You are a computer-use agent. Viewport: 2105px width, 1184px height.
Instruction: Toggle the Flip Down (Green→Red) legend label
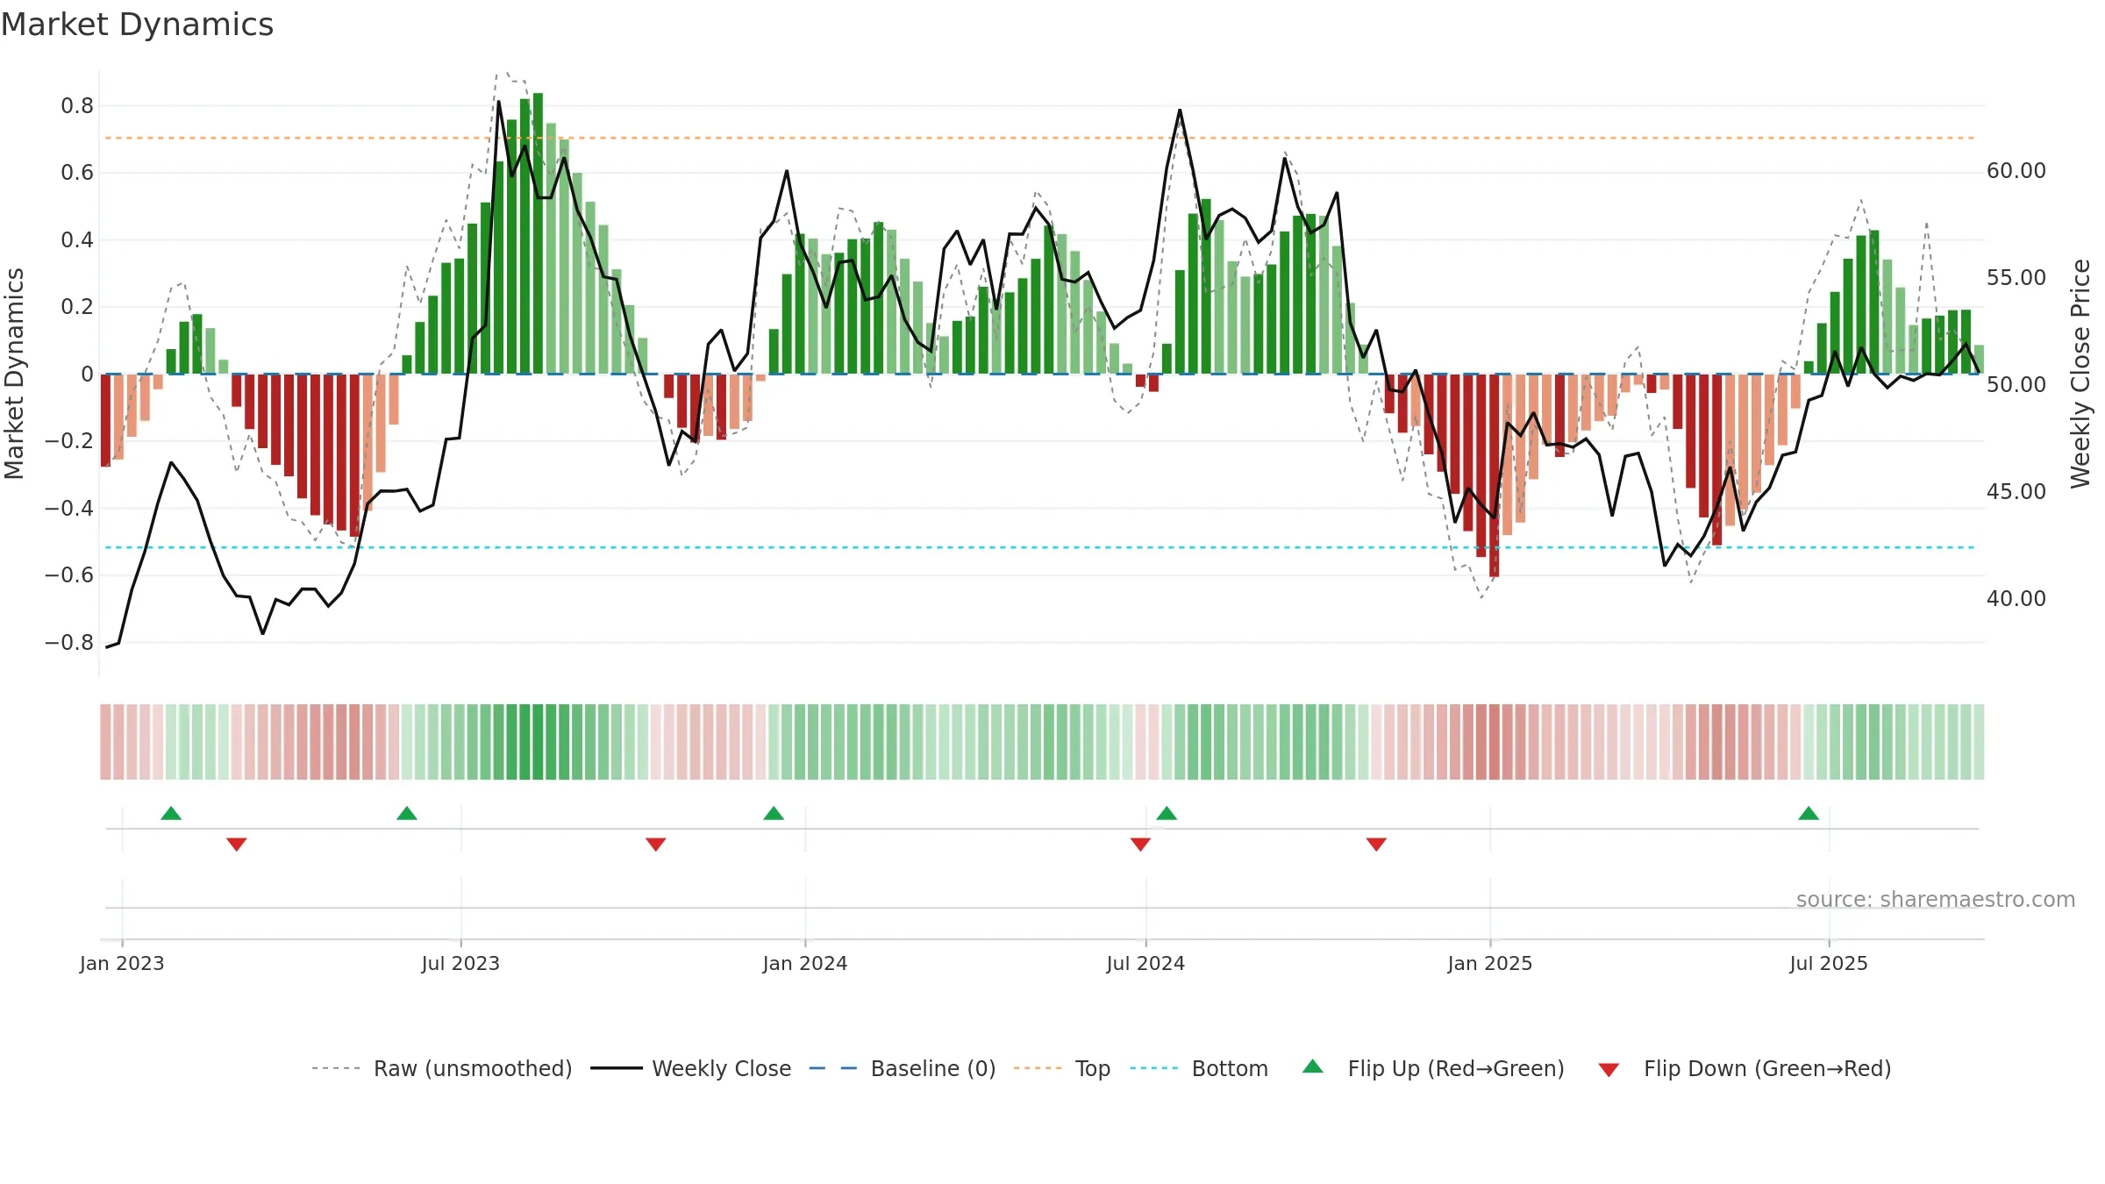[1767, 1068]
